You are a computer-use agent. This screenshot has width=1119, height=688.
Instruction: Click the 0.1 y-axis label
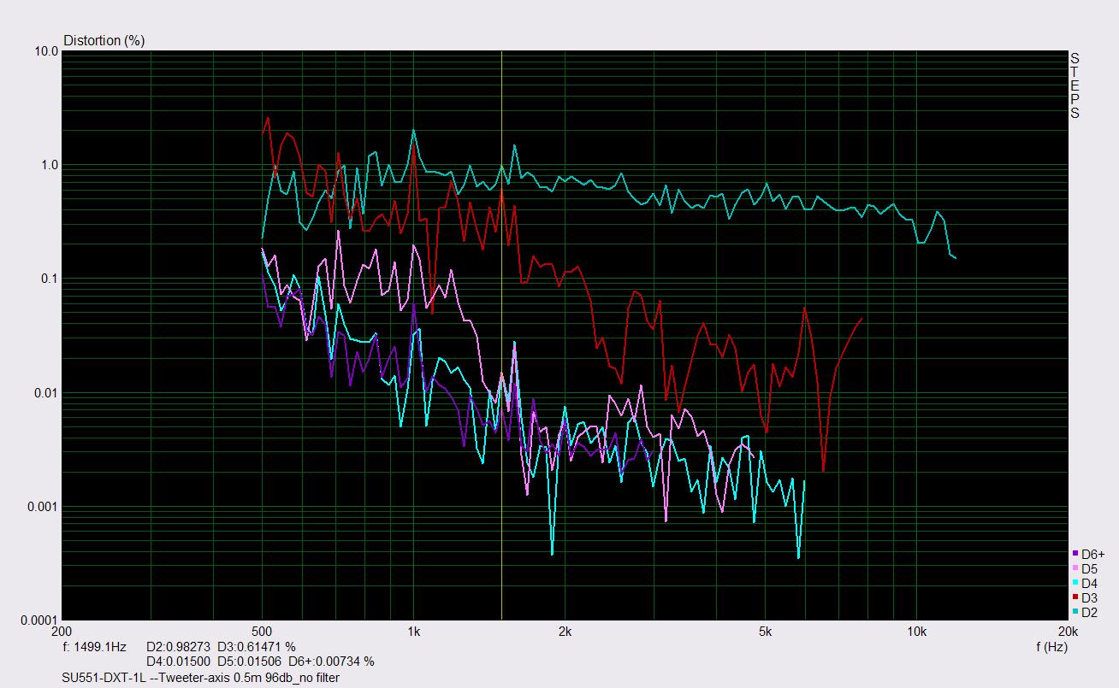tap(50, 279)
